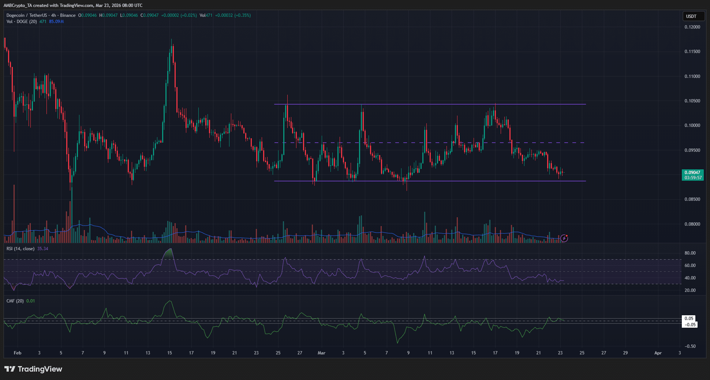Click the Mar label on time axis
710x380 pixels.
[x=321, y=353]
